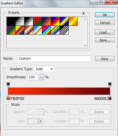Image resolution: width=118 pixels, height=136 pixels.
Task: Confirm the gradient with OK
Action: (105, 15)
